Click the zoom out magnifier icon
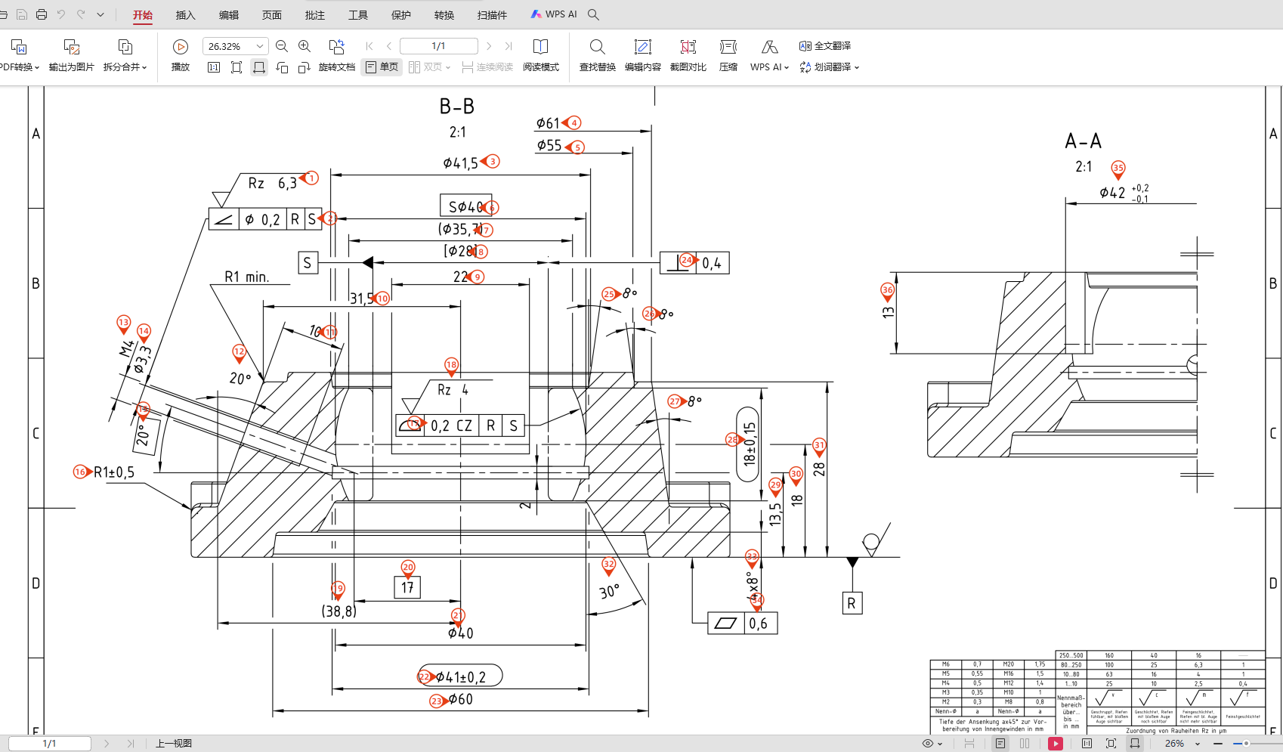 pyautogui.click(x=282, y=46)
